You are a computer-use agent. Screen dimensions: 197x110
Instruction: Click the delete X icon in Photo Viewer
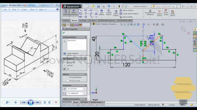(x=56, y=102)
